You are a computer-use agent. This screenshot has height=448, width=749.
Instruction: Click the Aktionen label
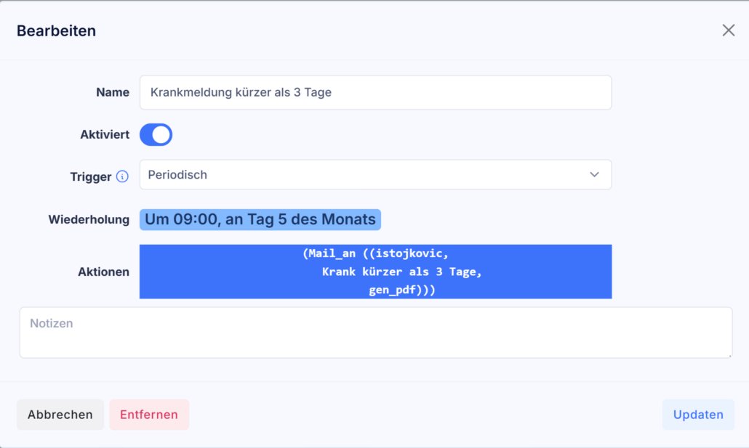(x=104, y=272)
